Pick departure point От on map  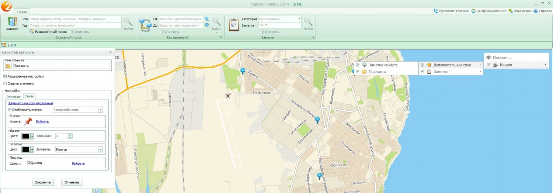pyautogui.click(x=207, y=19)
